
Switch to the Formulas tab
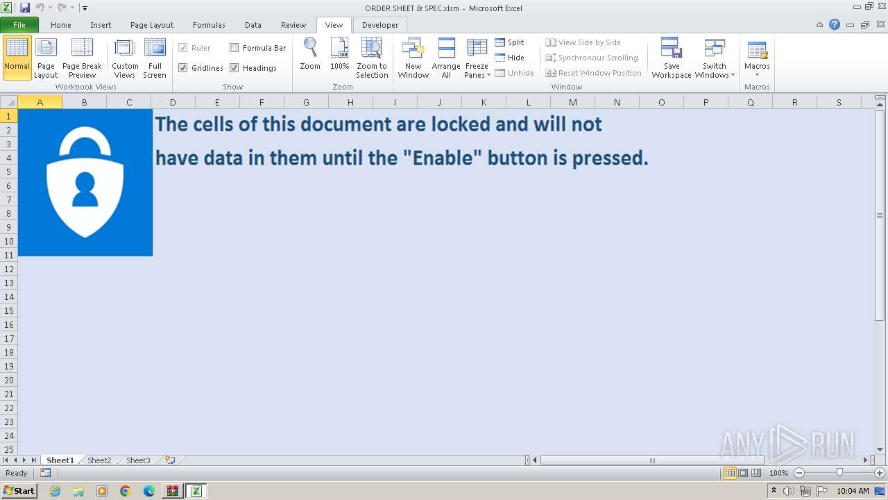[209, 25]
